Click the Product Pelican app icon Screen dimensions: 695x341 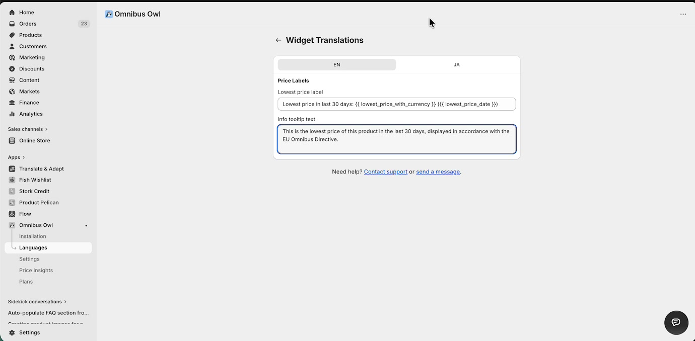(x=12, y=202)
